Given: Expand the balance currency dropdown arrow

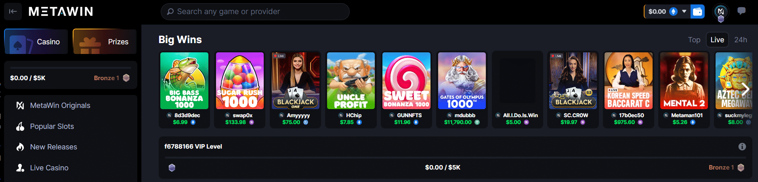Looking at the screenshot, I should point(684,11).
